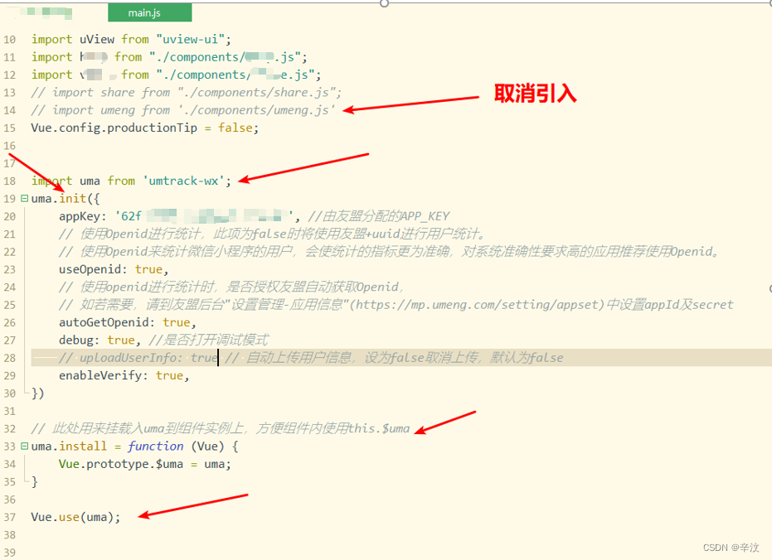Click line number 15 in gutter
Image resolution: width=772 pixels, height=560 pixels.
click(x=10, y=128)
